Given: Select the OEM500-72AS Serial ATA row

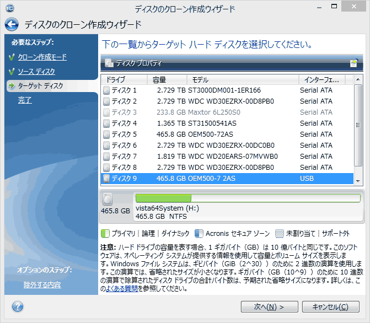Looking at the screenshot, I should coord(228,134).
